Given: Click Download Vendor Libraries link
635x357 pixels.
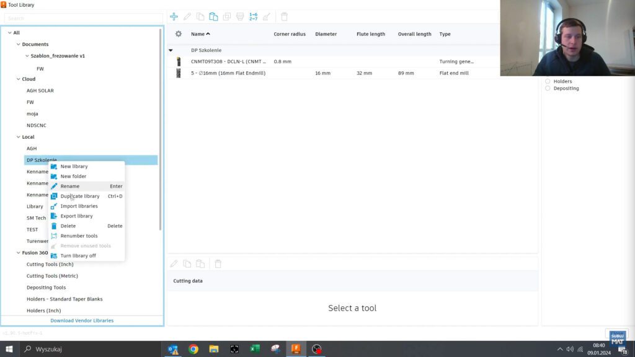Looking at the screenshot, I should pyautogui.click(x=82, y=320).
